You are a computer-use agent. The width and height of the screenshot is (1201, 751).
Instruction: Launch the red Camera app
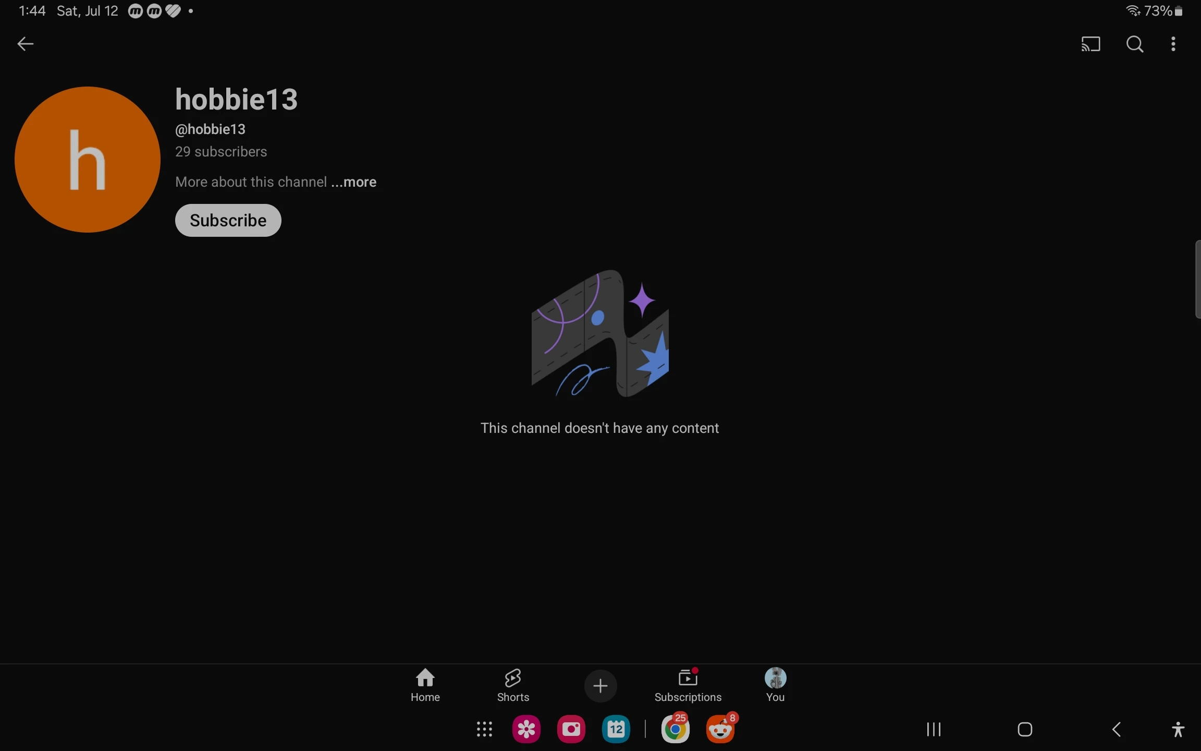(571, 729)
